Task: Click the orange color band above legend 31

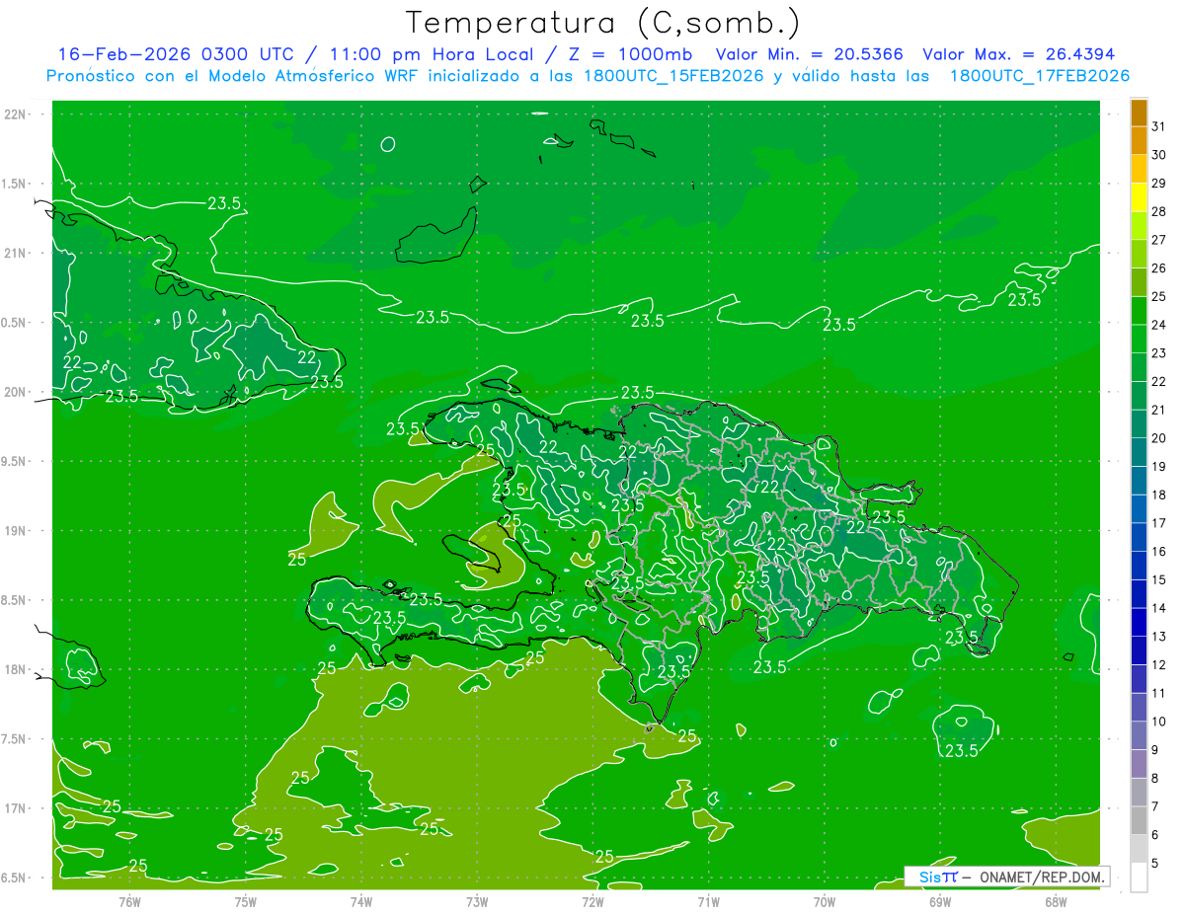Action: (1139, 113)
